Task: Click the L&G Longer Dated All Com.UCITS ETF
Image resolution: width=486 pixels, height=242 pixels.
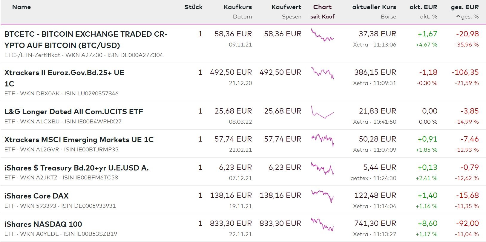Action: (73, 111)
